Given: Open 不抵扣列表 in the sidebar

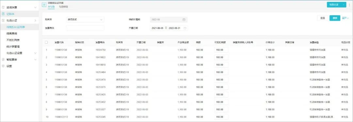Looking at the screenshot, I should pyautogui.click(x=13, y=40).
